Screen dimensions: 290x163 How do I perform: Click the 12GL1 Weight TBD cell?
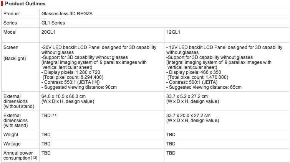click(171, 135)
